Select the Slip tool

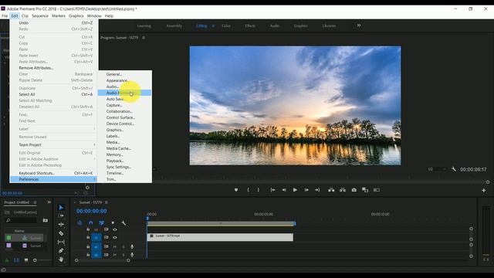(x=61, y=242)
